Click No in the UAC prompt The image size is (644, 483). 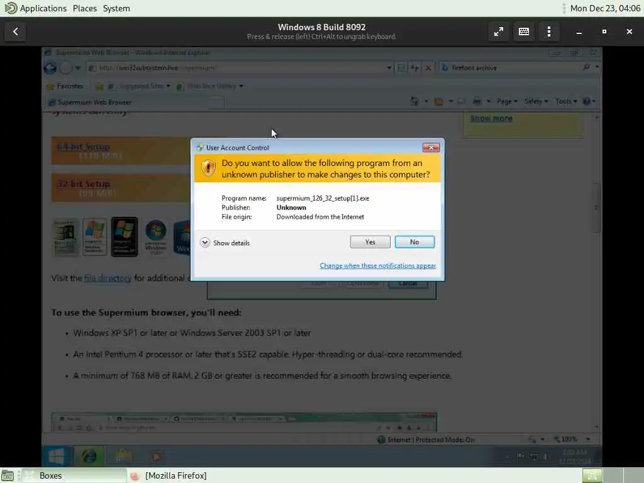click(414, 242)
